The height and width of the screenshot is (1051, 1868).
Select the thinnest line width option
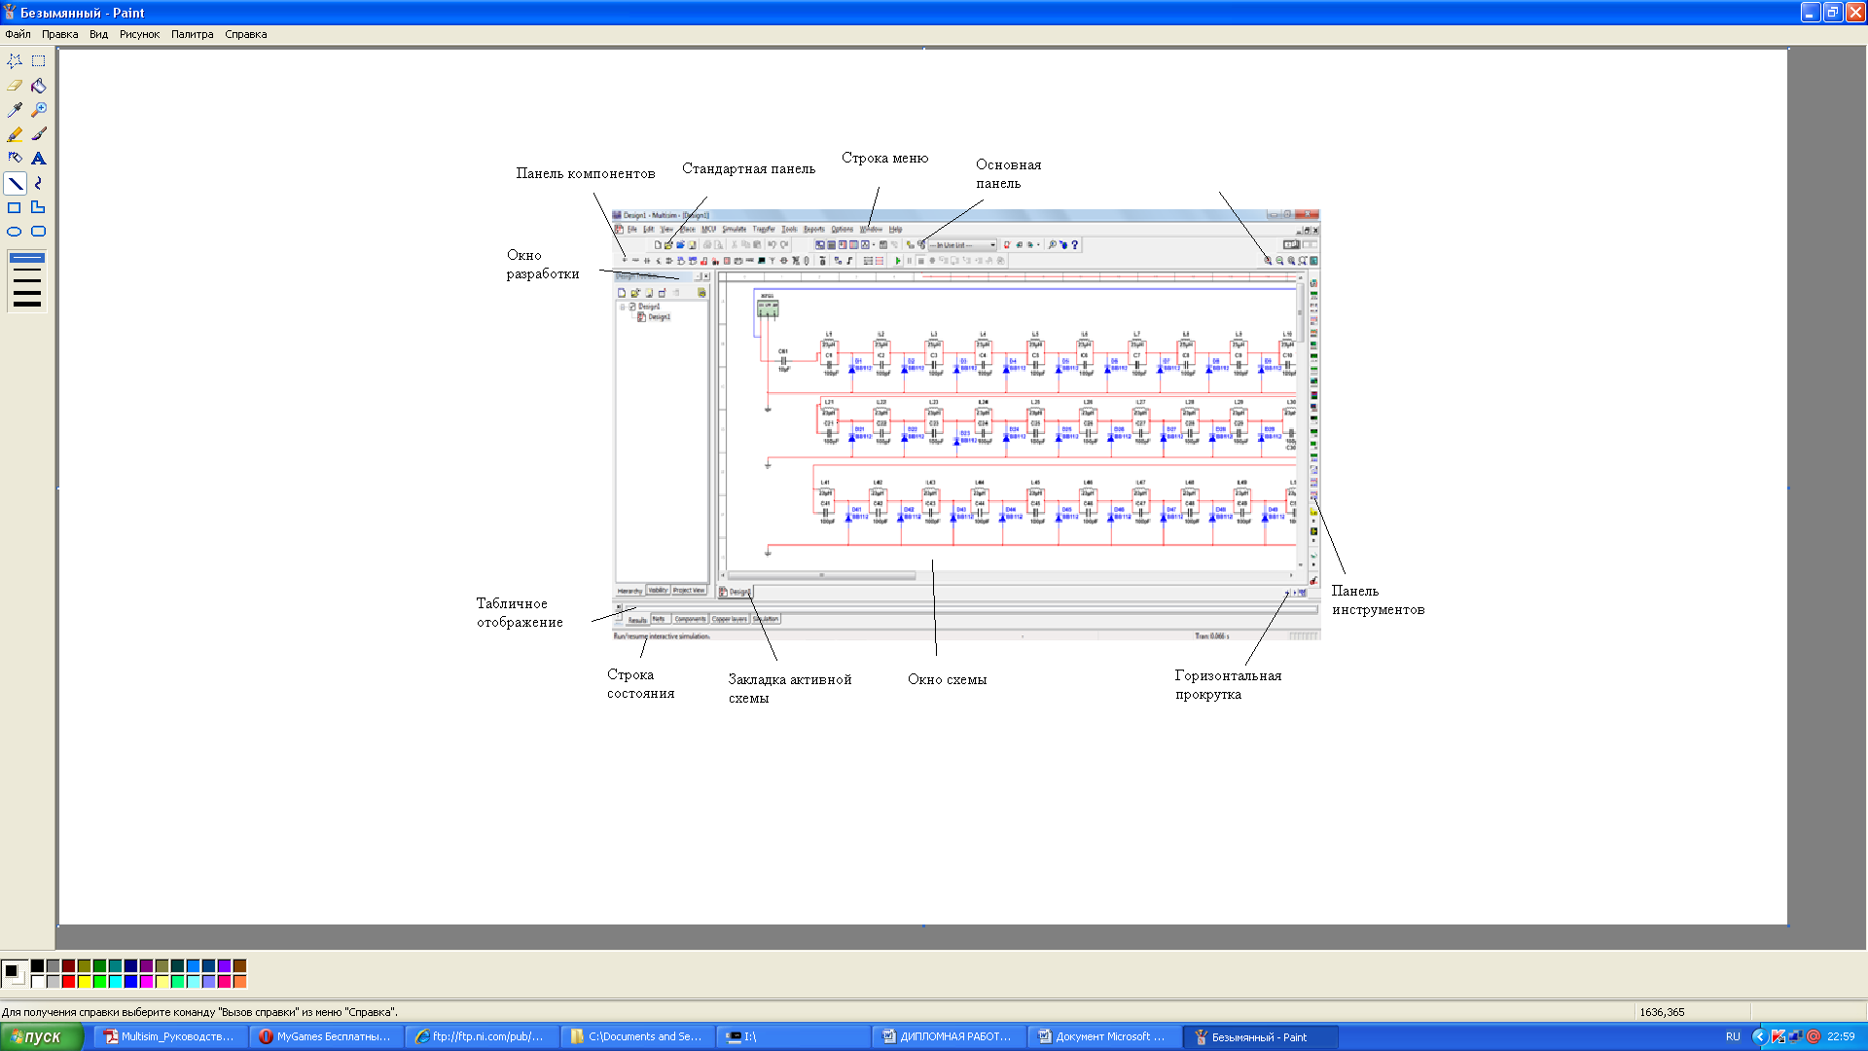coord(26,258)
